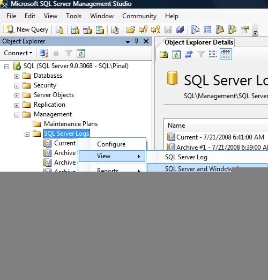Switch to List view icon in Details
This screenshot has height=280, width=268.
click(x=213, y=54)
